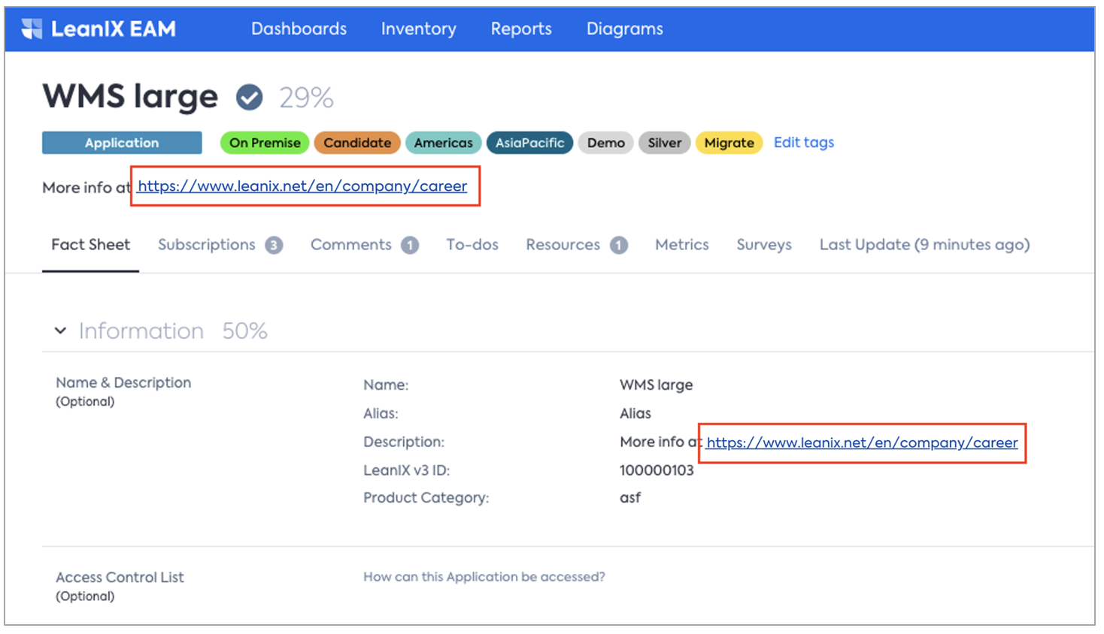Click the LeanIX EAM title text
Screen dimensions: 1104x634
pyautogui.click(x=114, y=29)
